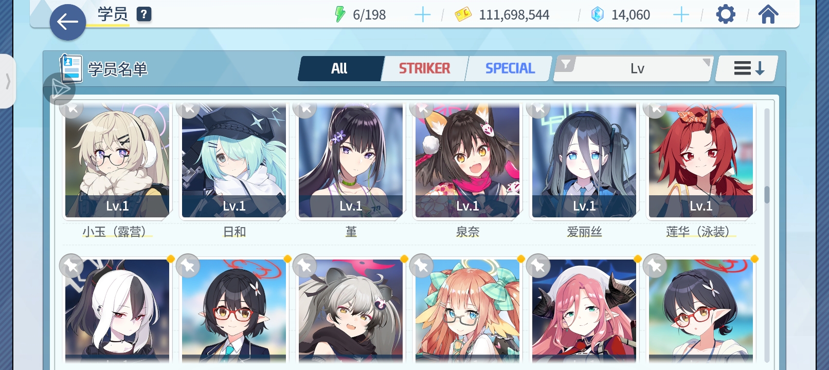This screenshot has height=370, width=829.
Task: Expand the left side panel chevron
Action: pyautogui.click(x=8, y=81)
